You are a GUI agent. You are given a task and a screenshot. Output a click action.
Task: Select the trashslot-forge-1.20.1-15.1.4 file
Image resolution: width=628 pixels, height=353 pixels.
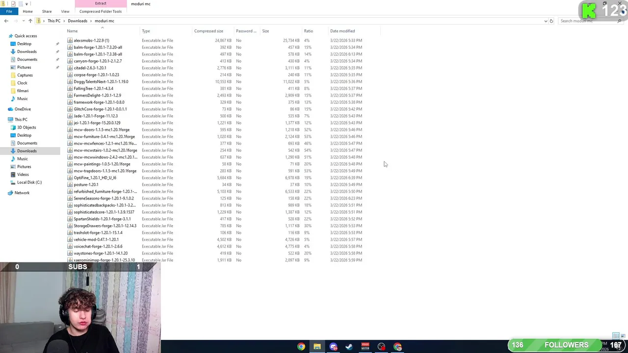pos(98,232)
